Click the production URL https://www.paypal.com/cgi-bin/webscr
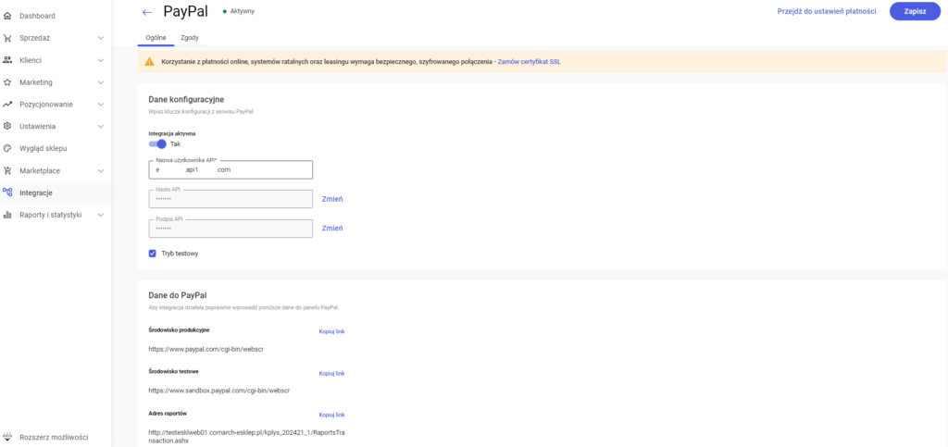The image size is (948, 447). click(x=206, y=349)
